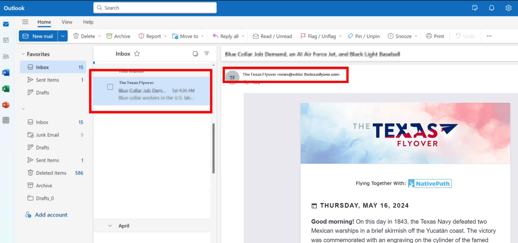
Task: Switch to the Home tab
Action: [x=44, y=22]
